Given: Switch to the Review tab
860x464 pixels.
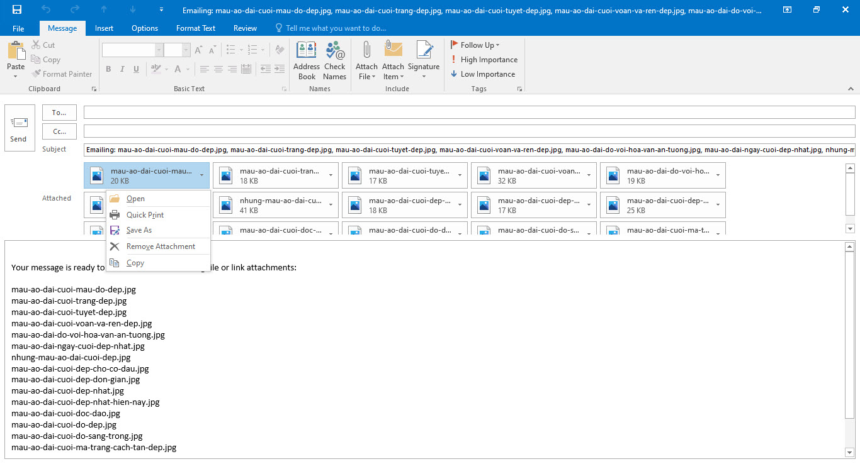Looking at the screenshot, I should [245, 28].
